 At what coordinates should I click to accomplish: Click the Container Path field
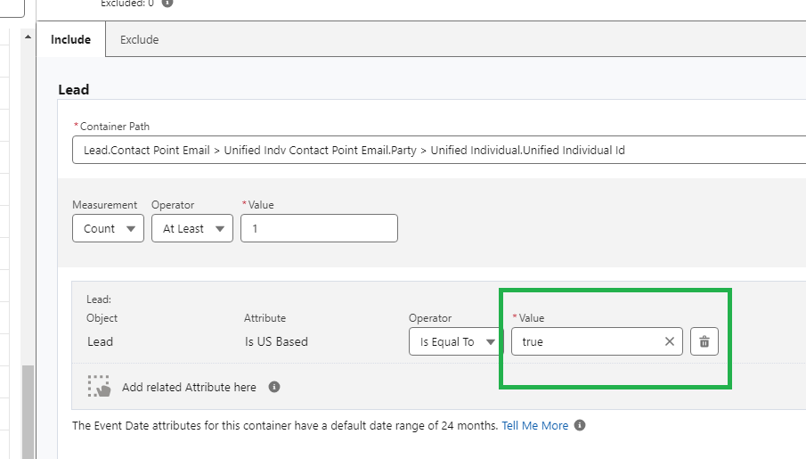(x=436, y=150)
